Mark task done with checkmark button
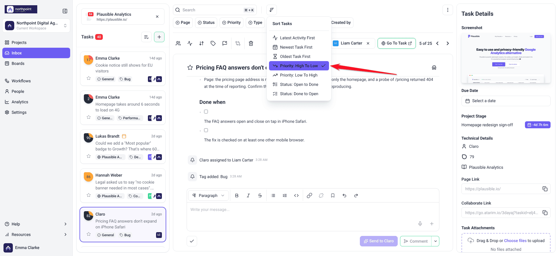Image resolution: width=559 pixels, height=256 pixels. [192, 241]
